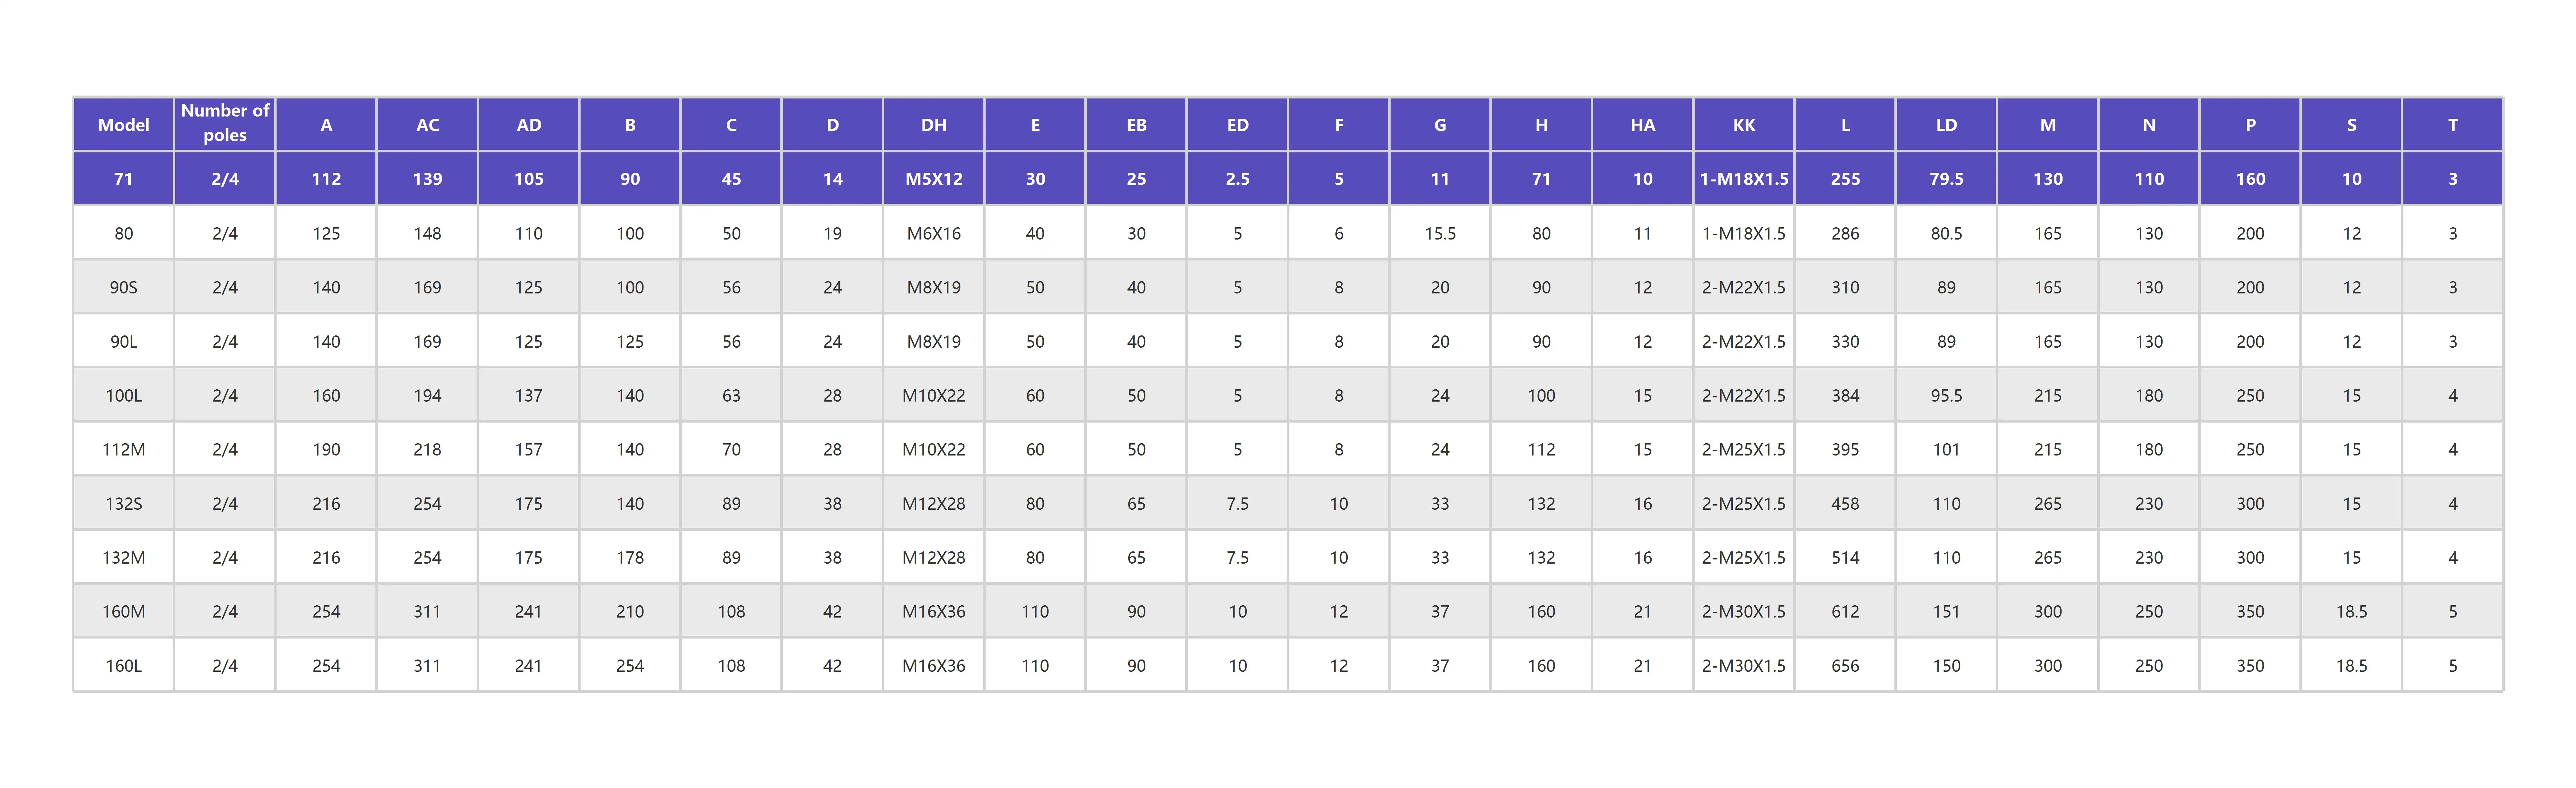Click the LD column header
Image resolution: width=2576 pixels, height=788 pixels.
click(1946, 125)
